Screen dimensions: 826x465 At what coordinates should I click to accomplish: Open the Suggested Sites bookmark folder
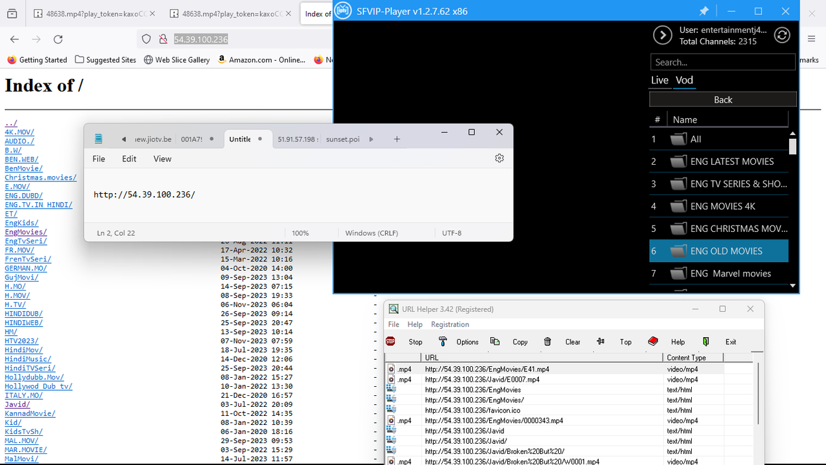click(106, 59)
